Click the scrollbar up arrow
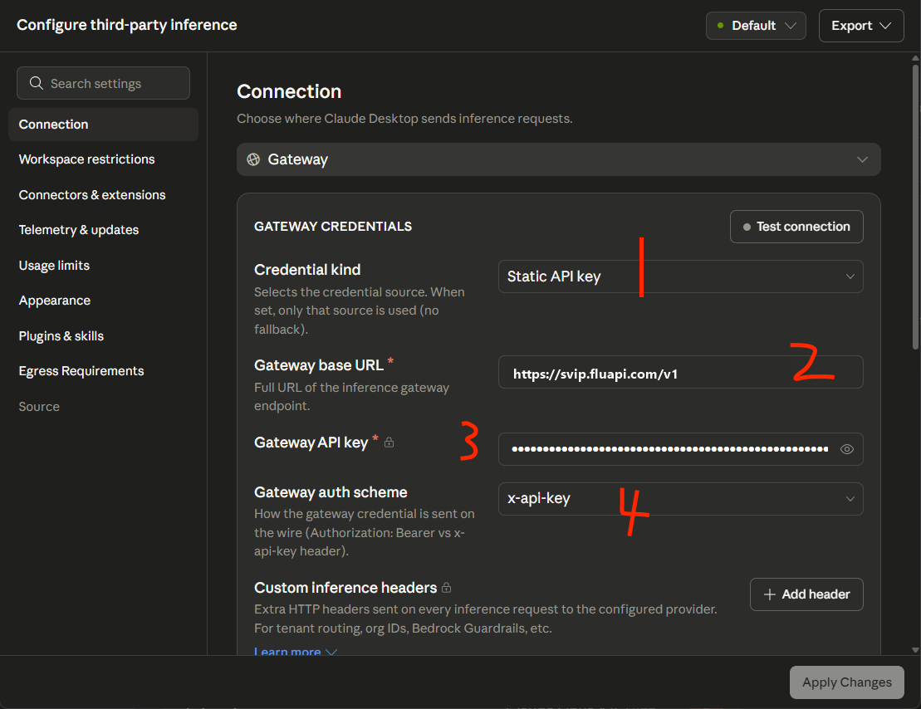This screenshot has height=709, width=921. coord(915,58)
